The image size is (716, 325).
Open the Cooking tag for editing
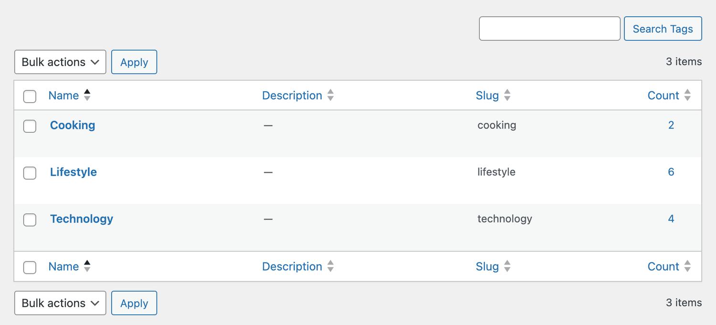click(72, 125)
